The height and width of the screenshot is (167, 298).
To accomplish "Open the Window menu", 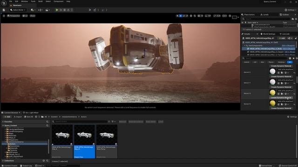I will click(25, 1).
